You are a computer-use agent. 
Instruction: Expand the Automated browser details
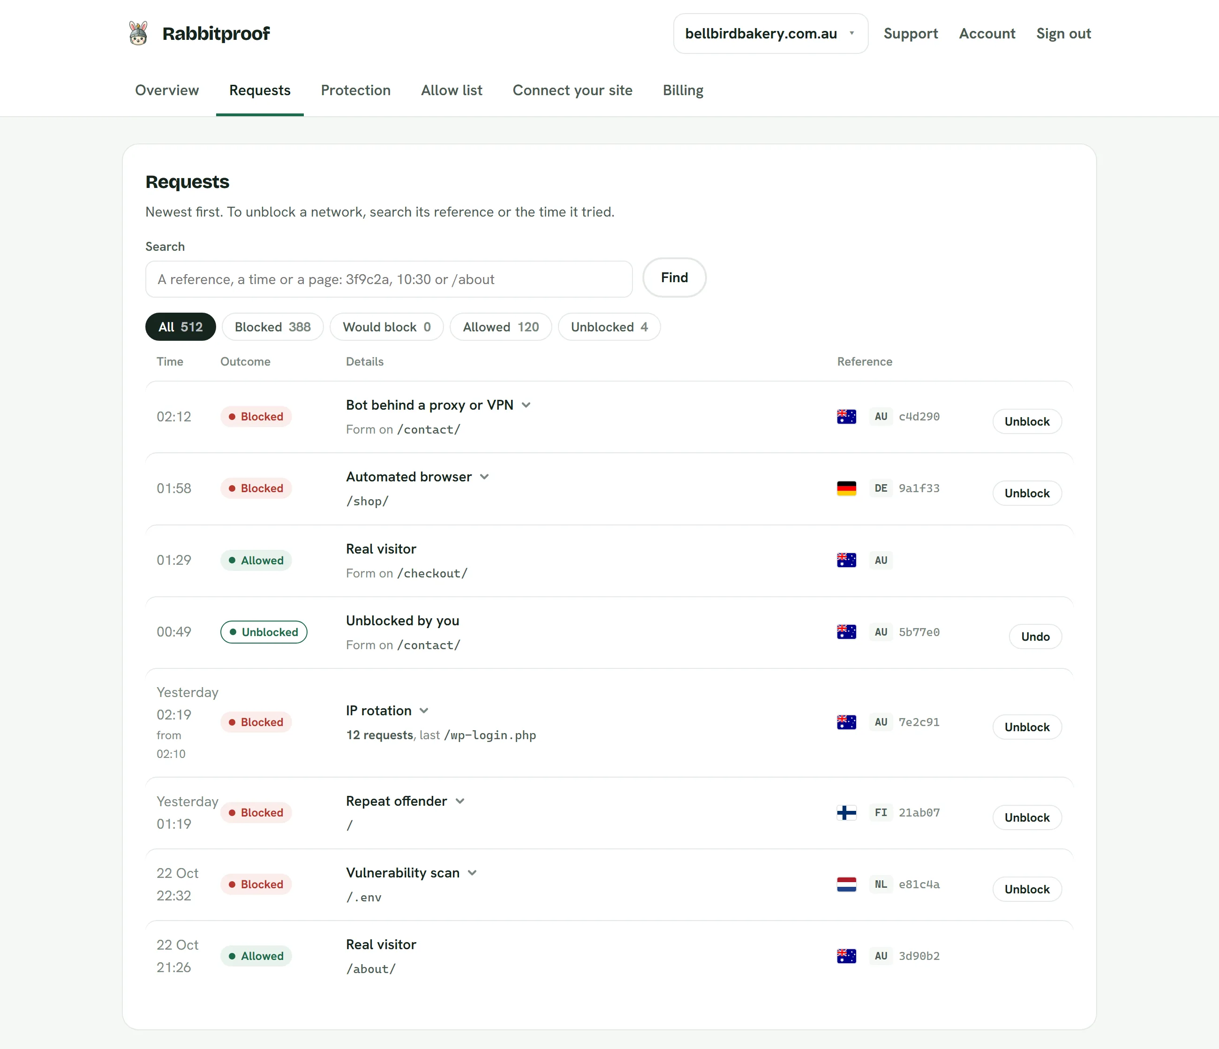click(485, 477)
